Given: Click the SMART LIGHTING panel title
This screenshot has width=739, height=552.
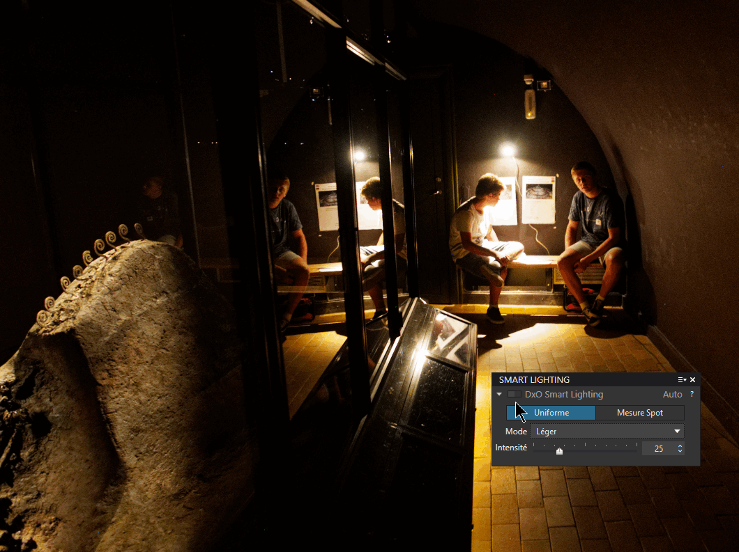Looking at the screenshot, I should (534, 380).
